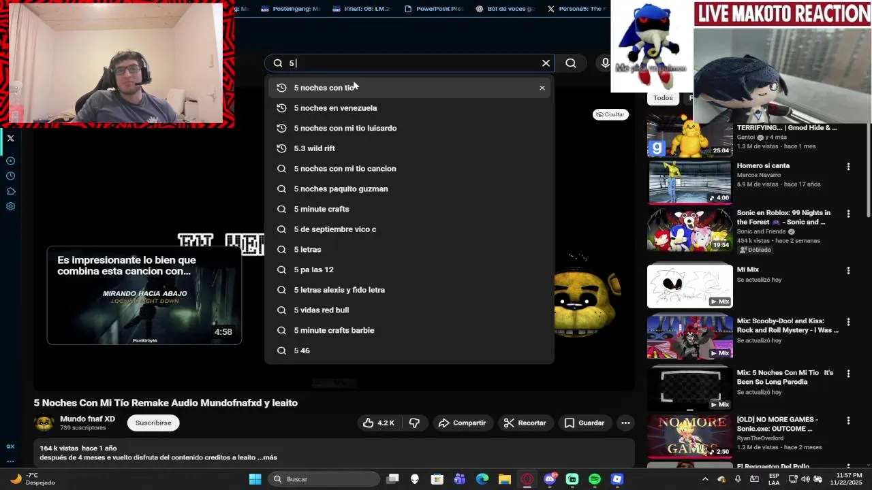The height and width of the screenshot is (490, 872).
Task: Open Roblox from the taskbar
Action: click(x=617, y=479)
